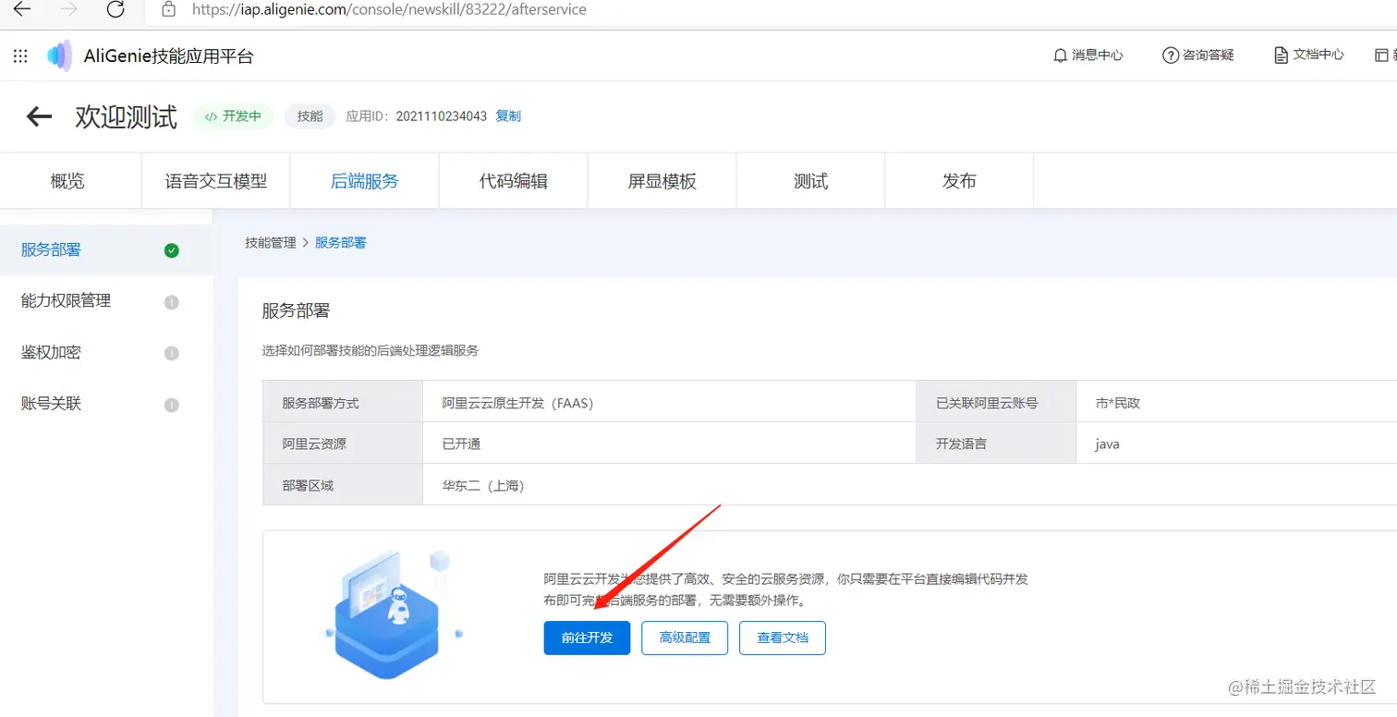1397x717 pixels.
Task: Open 咨询答疑 help link
Action: [x=1198, y=55]
